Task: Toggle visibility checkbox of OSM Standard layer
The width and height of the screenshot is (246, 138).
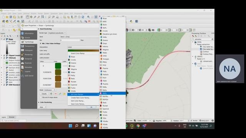Action: pos(4,85)
